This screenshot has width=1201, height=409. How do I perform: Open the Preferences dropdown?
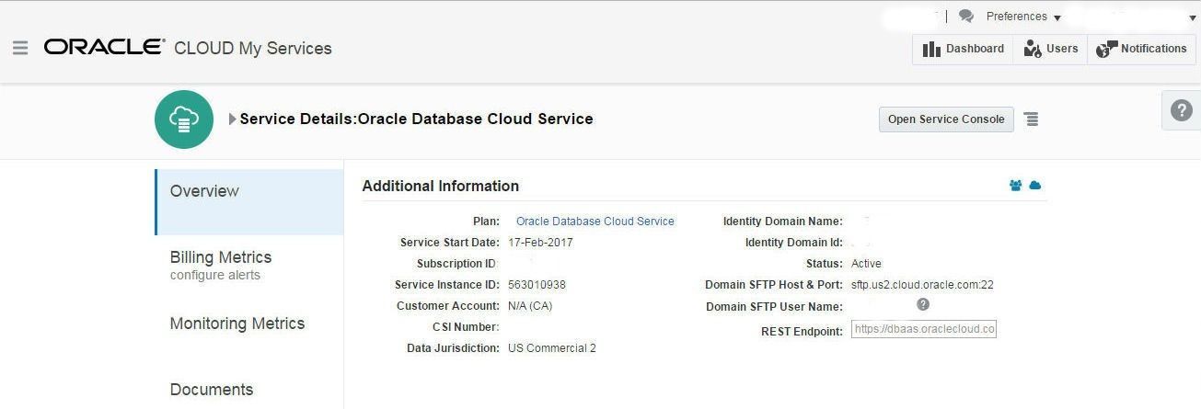1023,17
